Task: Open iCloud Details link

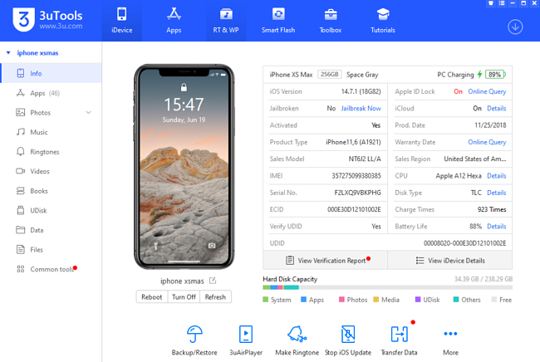Action: click(496, 109)
